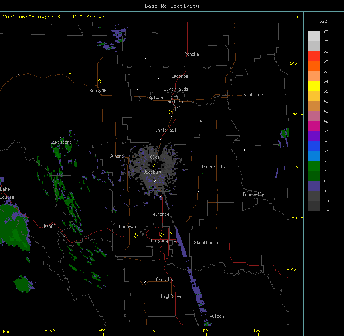Click the Blackfalds city label
Screen dimensions: 344x336
(x=176, y=89)
